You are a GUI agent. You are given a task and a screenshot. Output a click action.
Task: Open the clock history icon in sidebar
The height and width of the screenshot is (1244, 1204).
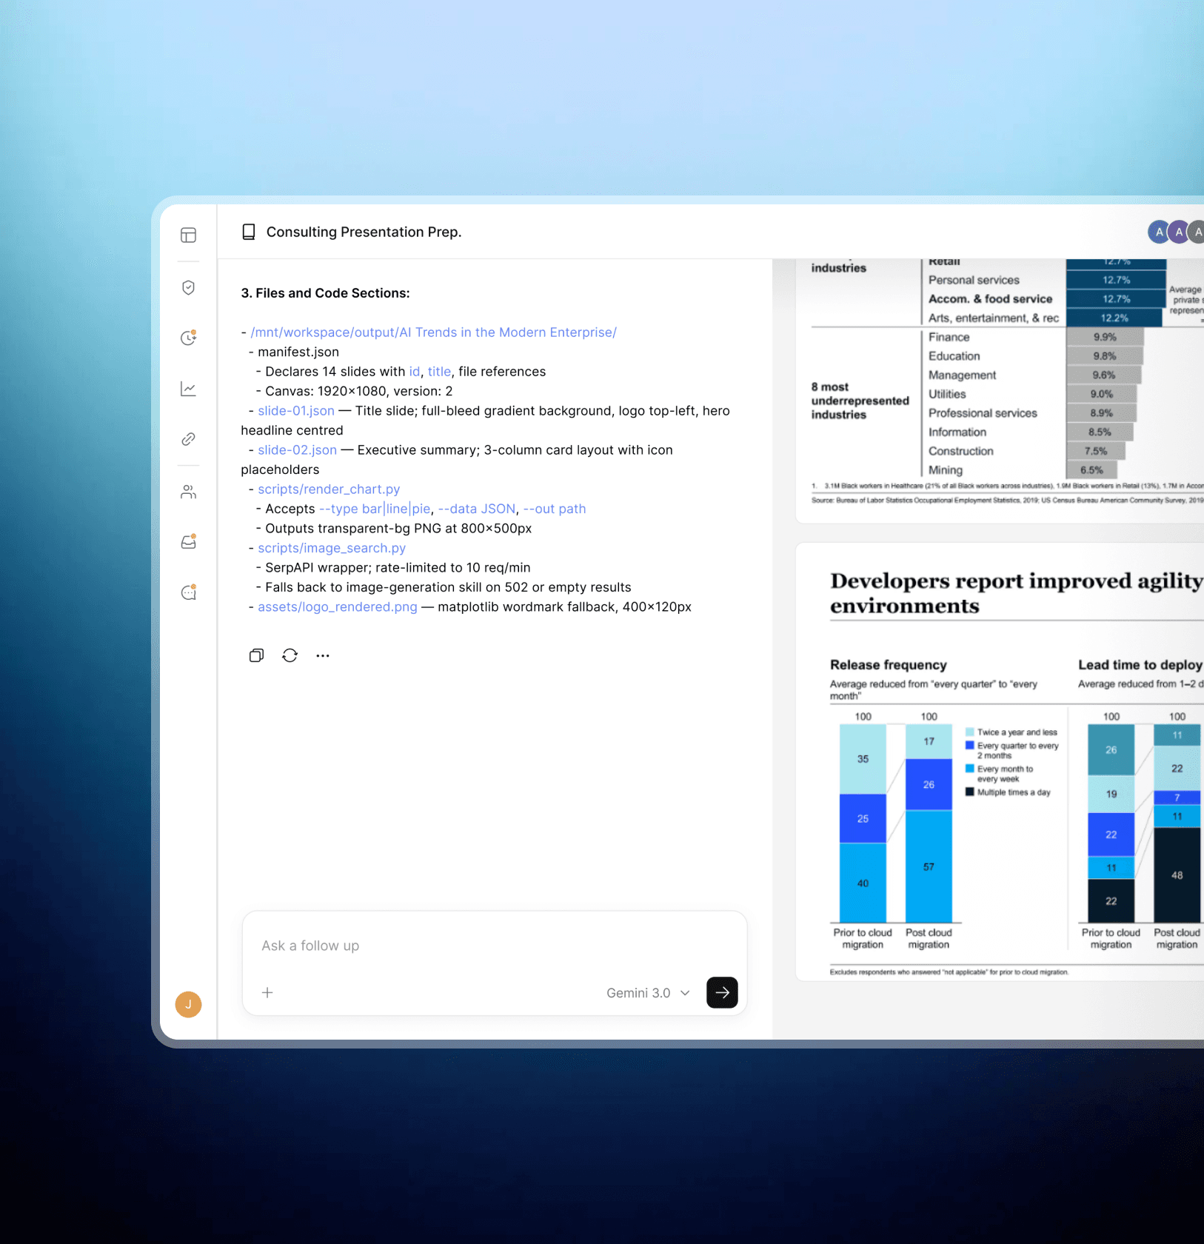point(188,338)
